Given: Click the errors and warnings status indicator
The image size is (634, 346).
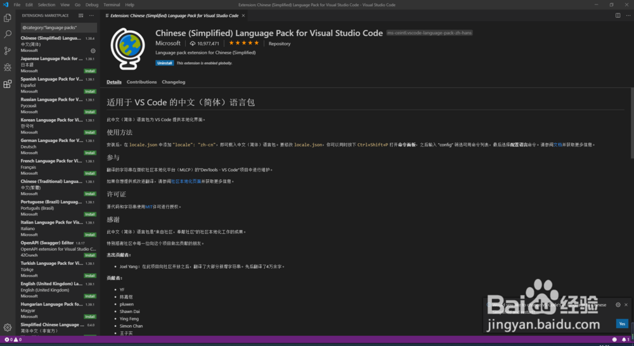Looking at the screenshot, I should coord(13,340).
